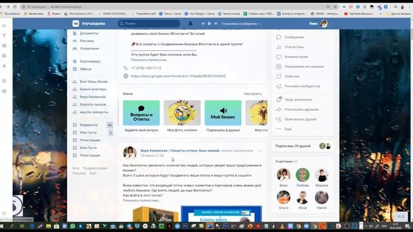Open member Наиля's avatar in Участники
The width and height of the screenshot is (413, 232).
pyautogui.click(x=321, y=197)
